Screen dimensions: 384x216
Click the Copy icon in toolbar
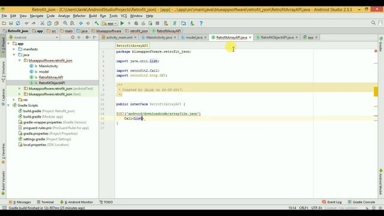point(49,23)
